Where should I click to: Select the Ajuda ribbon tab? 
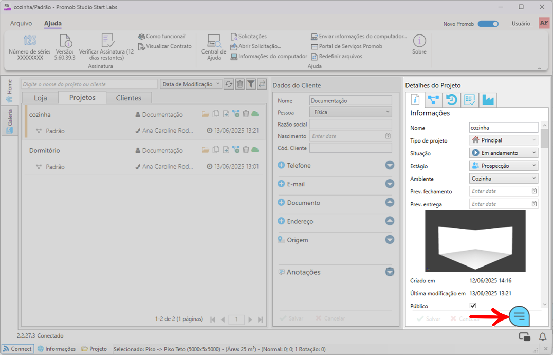tap(52, 23)
